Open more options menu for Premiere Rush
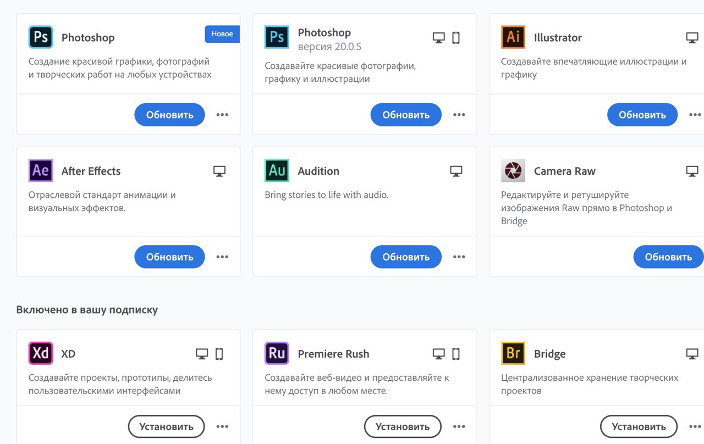The image size is (704, 444). click(459, 426)
